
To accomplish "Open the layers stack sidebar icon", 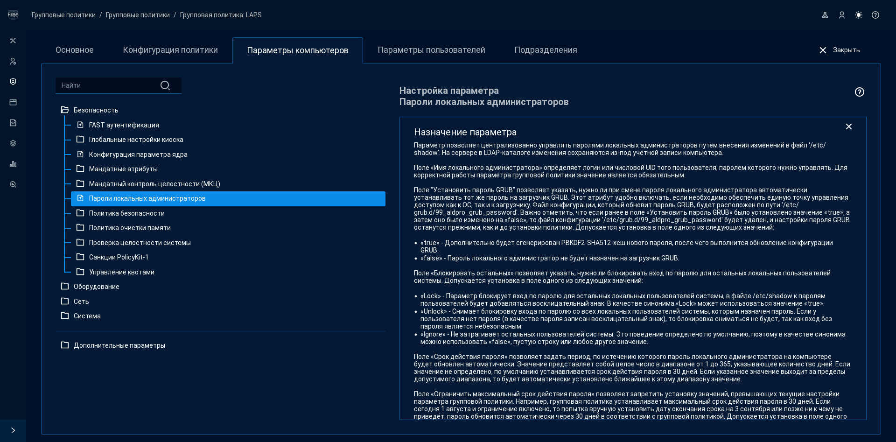I will coord(13,143).
